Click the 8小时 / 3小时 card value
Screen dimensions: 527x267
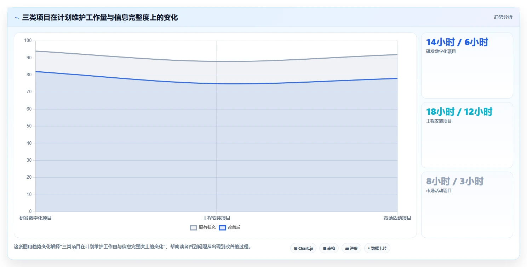coord(455,181)
